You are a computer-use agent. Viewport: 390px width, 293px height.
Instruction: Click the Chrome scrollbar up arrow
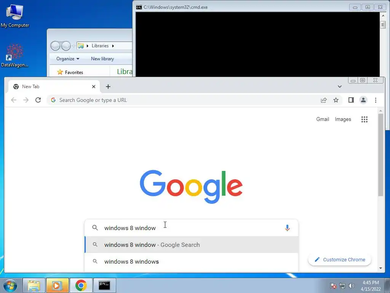click(380, 110)
